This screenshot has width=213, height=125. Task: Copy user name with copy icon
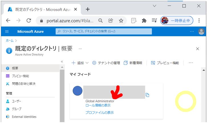147,95
